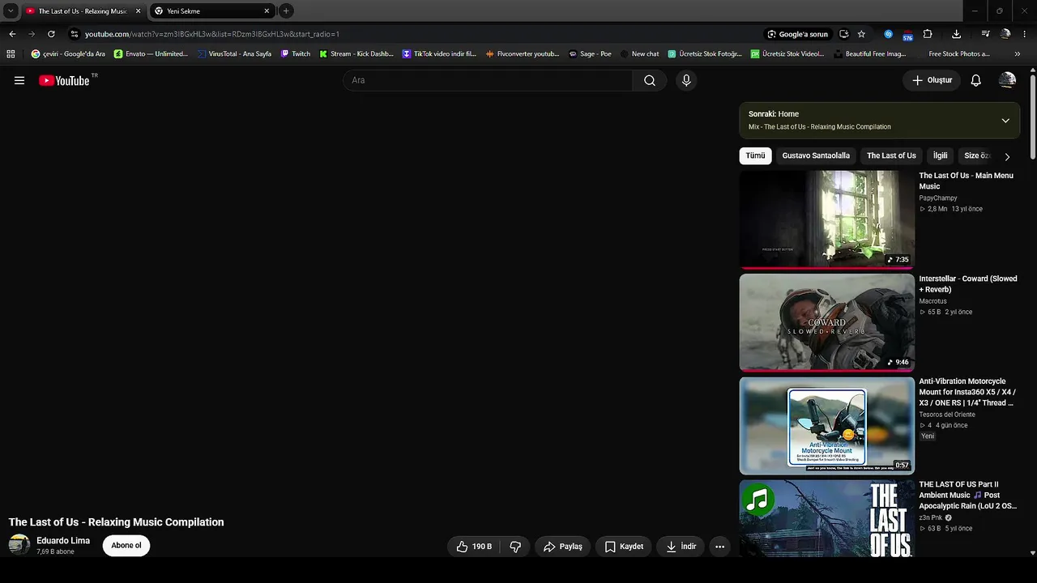Click the YouTube search input field
The width and height of the screenshot is (1037, 583).
(488, 80)
